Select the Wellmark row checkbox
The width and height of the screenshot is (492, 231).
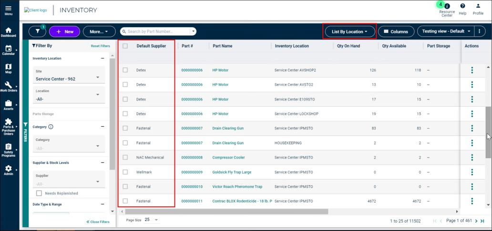coord(125,172)
